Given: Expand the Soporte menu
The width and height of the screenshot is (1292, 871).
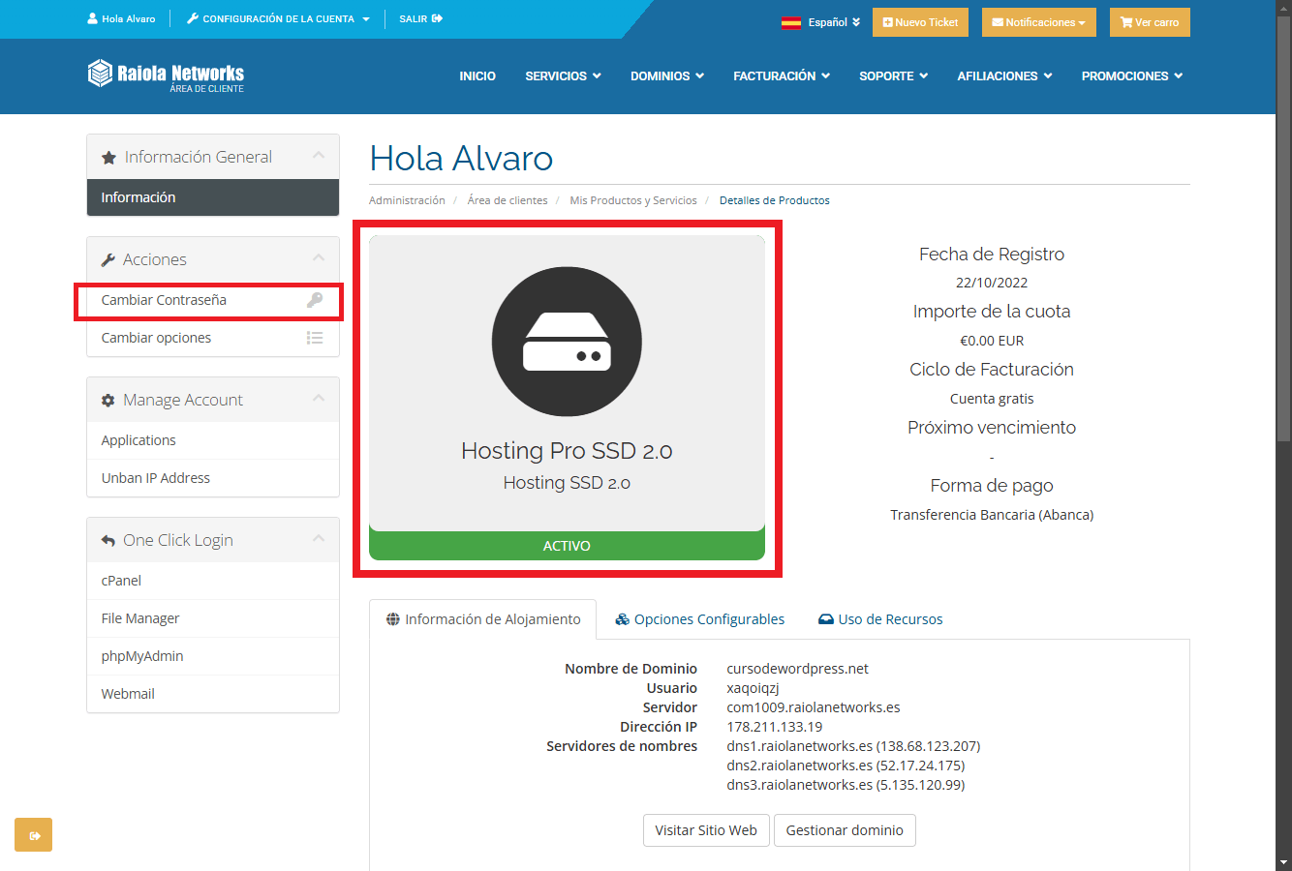Looking at the screenshot, I should pyautogui.click(x=893, y=75).
